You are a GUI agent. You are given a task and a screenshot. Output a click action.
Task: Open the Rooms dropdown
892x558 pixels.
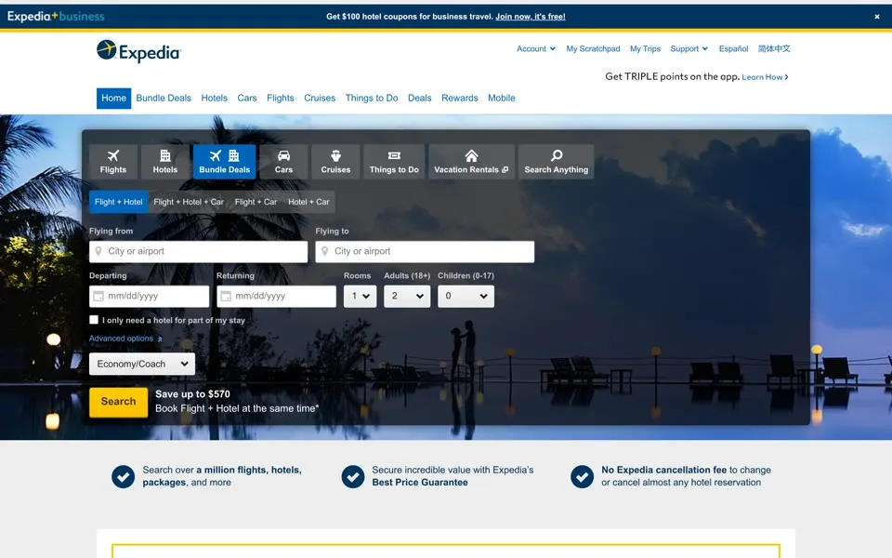361,296
